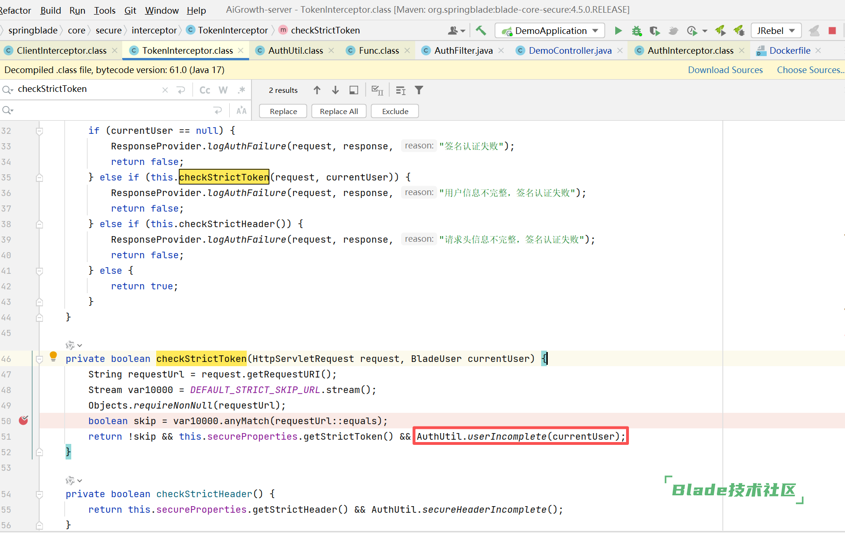Click the Build project hammer icon
The width and height of the screenshot is (845, 533).
[480, 31]
